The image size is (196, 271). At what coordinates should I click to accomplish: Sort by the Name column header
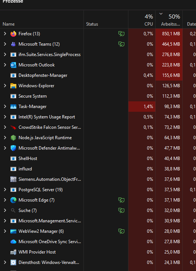click(42, 19)
